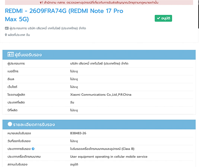Click the location pin icon beside ผลิตที่ประเทศ
Screen dimensions: 199x167
(x=6, y=35)
